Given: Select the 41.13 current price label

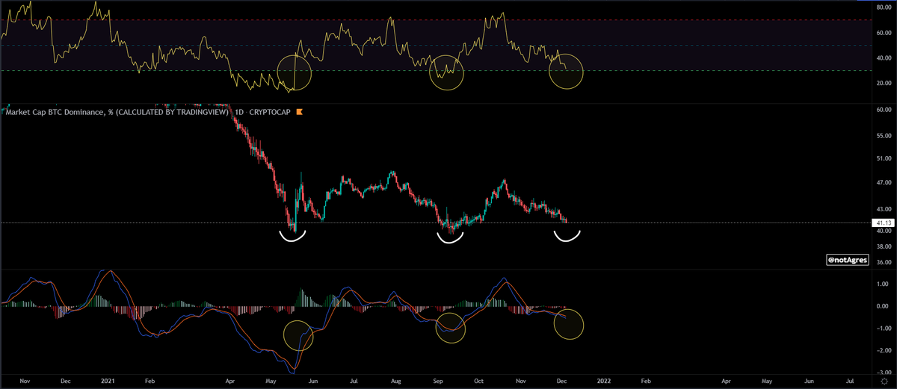Looking at the screenshot, I should pyautogui.click(x=883, y=222).
